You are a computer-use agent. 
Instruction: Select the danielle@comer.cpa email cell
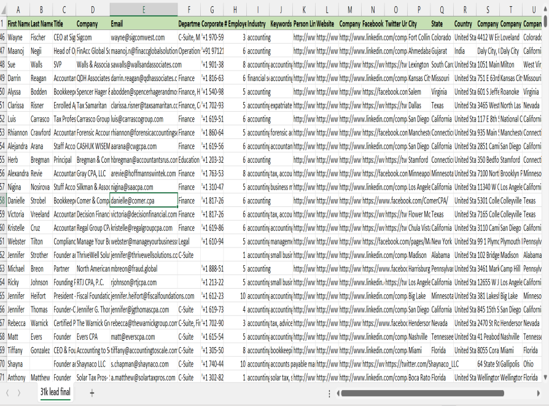click(x=144, y=201)
